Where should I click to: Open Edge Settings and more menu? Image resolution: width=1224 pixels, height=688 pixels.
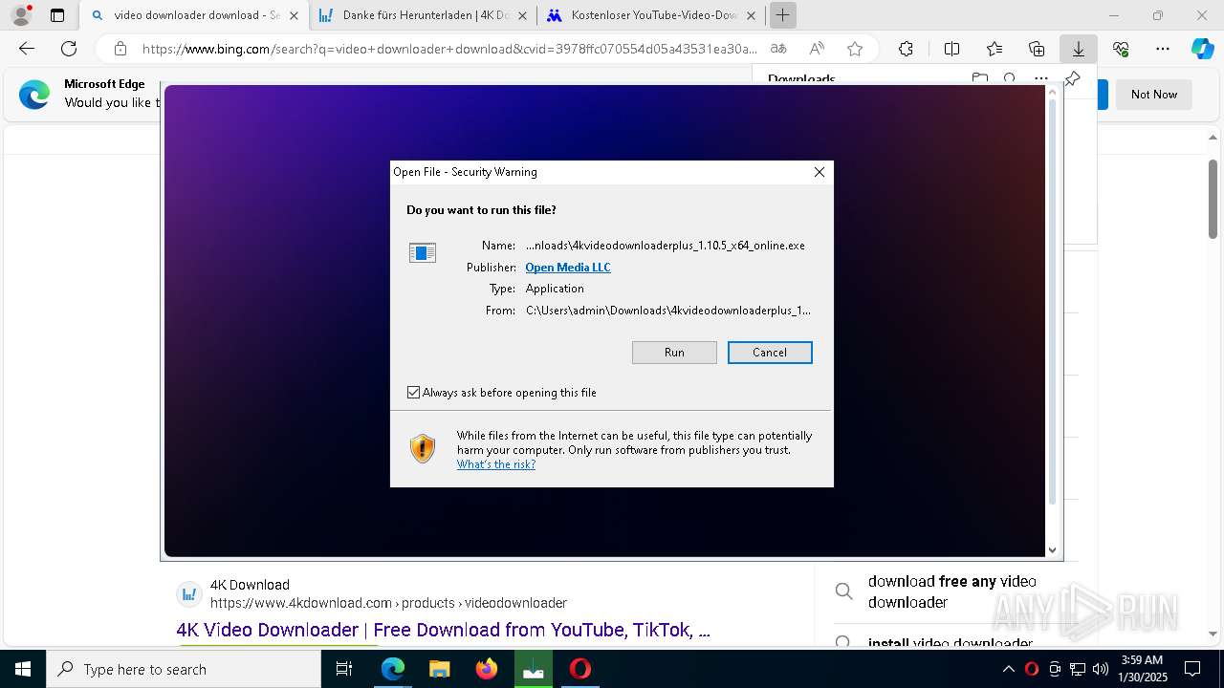coord(1163,49)
